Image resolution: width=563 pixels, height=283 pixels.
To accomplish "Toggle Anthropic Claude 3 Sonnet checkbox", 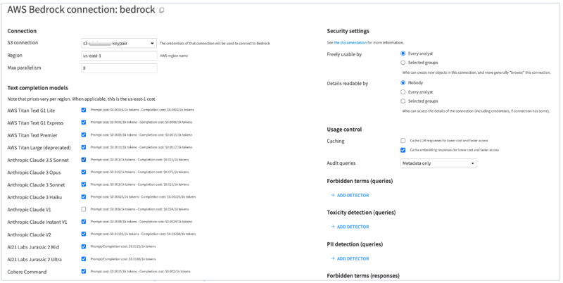I will pos(84,184).
